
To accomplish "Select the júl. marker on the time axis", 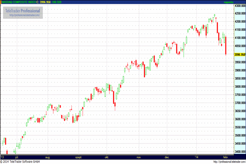I will 17,157.
